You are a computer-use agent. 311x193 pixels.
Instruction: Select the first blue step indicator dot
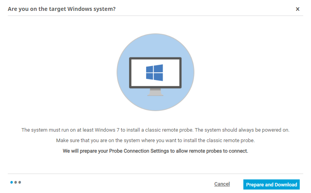[x=12, y=182]
